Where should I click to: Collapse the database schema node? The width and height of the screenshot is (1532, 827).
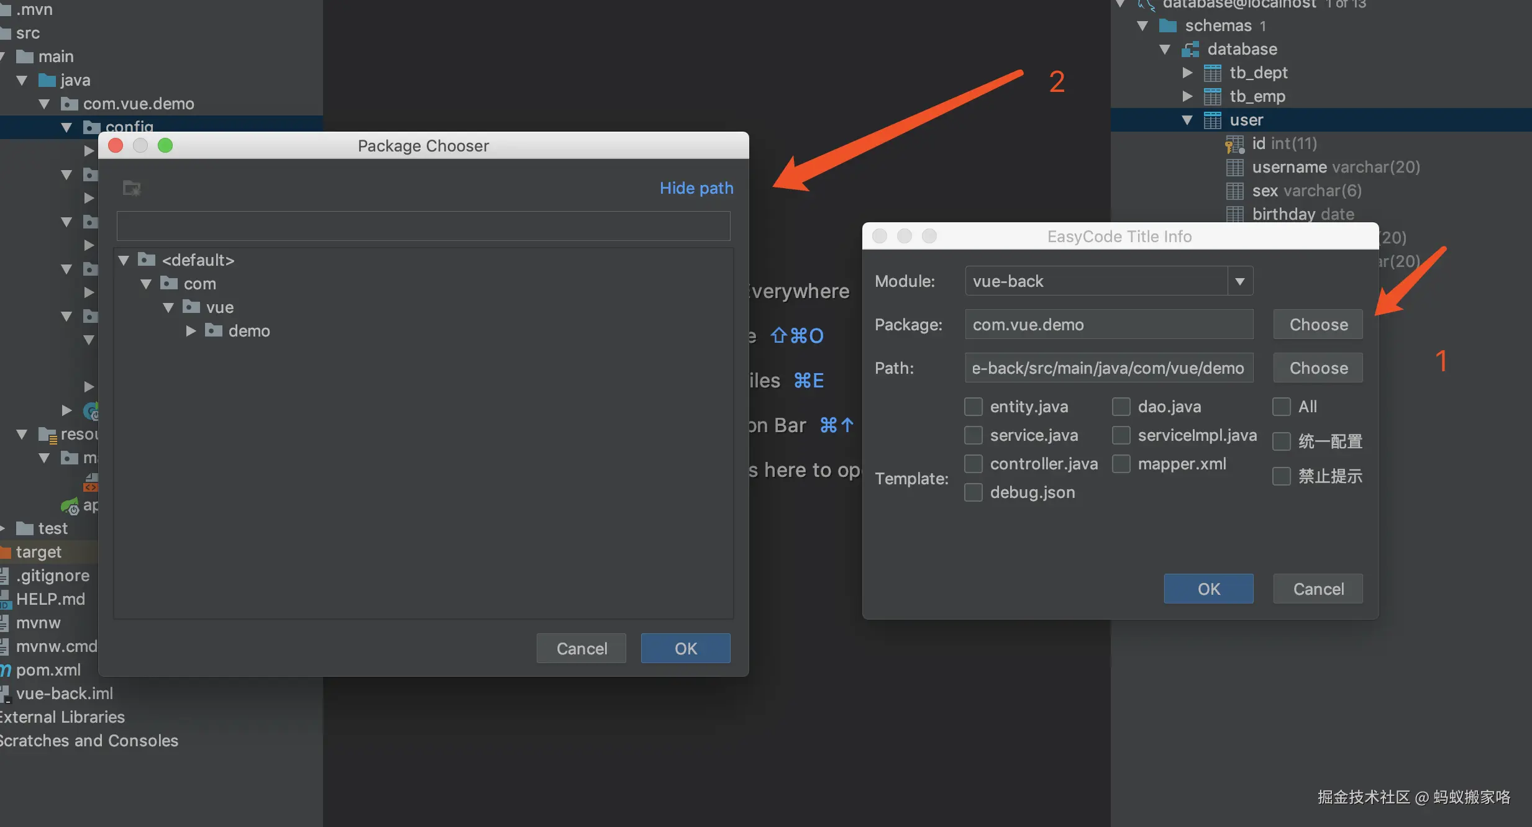(1165, 49)
